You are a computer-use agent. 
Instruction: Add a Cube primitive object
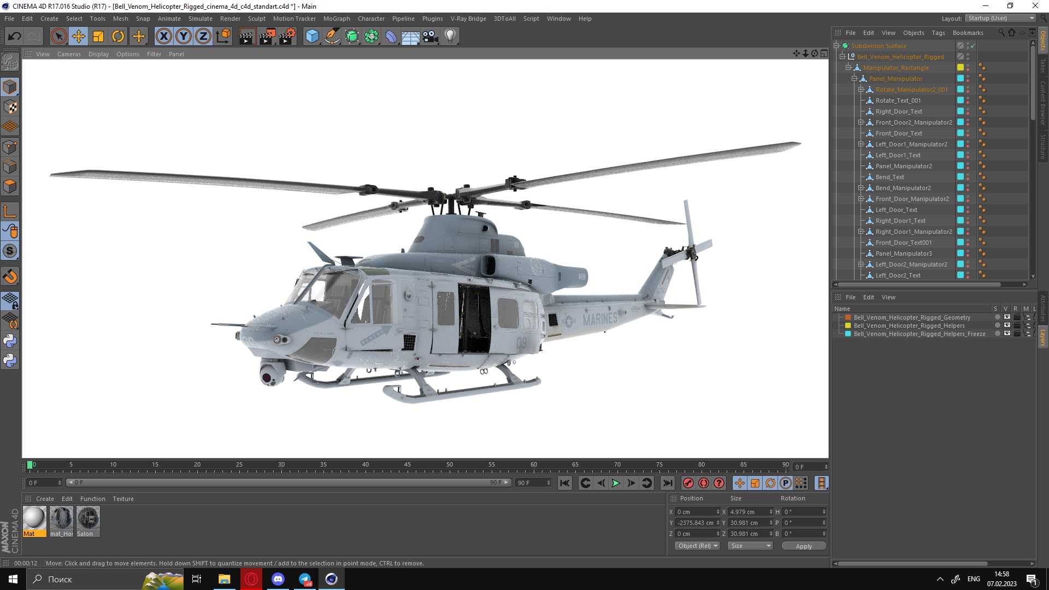(x=312, y=37)
